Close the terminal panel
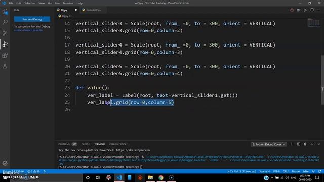The width and height of the screenshot is (324, 182). [x=319, y=144]
